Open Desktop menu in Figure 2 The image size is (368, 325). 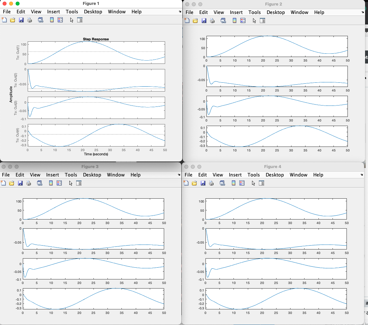coord(276,12)
